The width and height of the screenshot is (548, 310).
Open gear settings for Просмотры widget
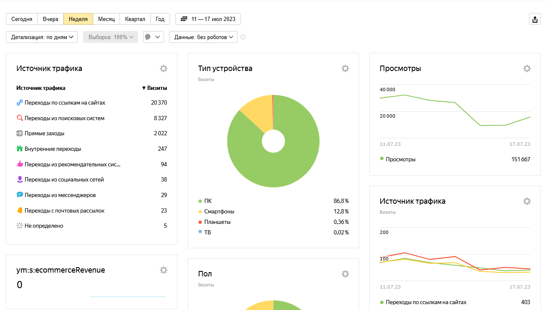click(x=527, y=68)
